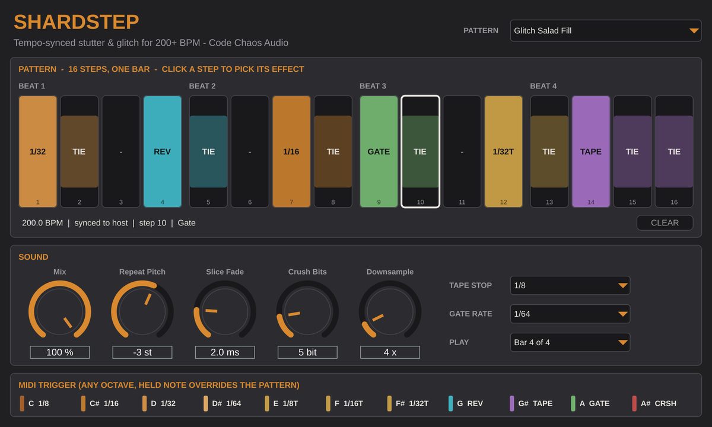Select step 4 REV effect
The height and width of the screenshot is (427, 712).
pos(163,152)
